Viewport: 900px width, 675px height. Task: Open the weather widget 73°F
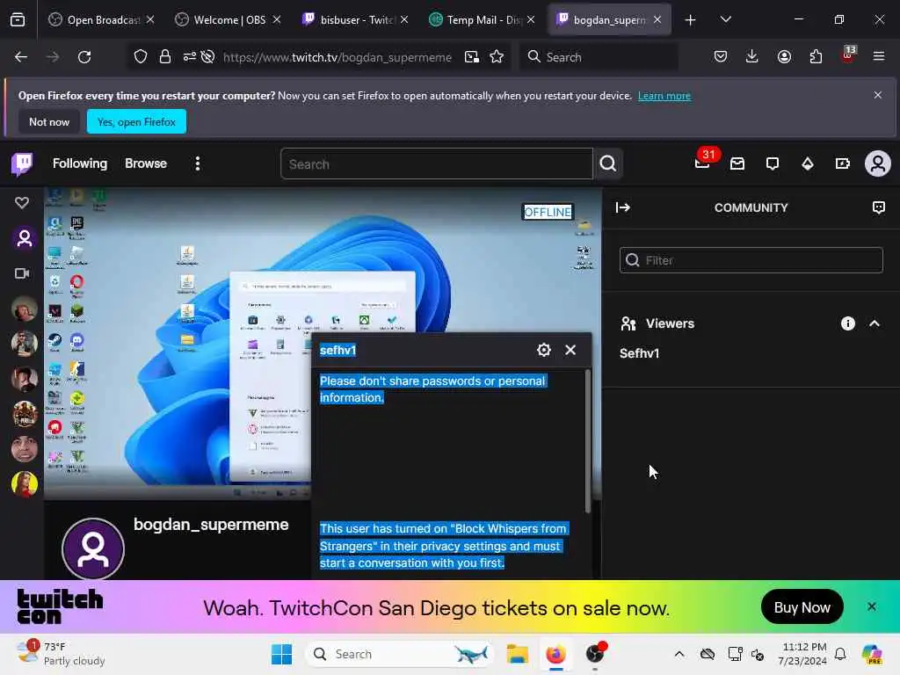pos(61,654)
